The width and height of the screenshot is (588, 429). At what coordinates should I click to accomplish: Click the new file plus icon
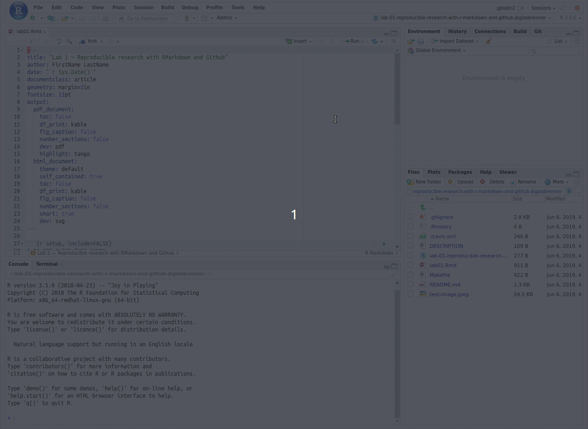click(x=33, y=18)
